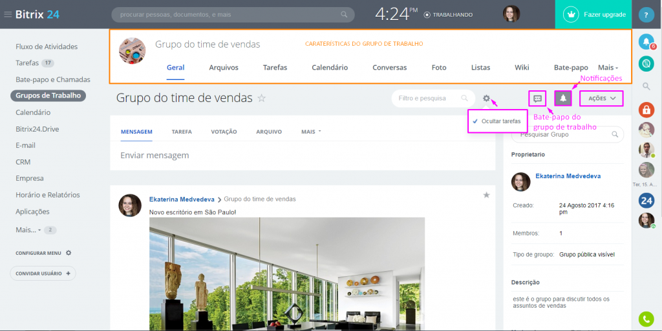Switch to the Tarefas group tab
The height and width of the screenshot is (331, 662).
pos(275,67)
